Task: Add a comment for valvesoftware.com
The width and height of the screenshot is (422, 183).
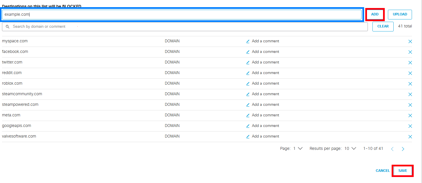Action: (265, 136)
